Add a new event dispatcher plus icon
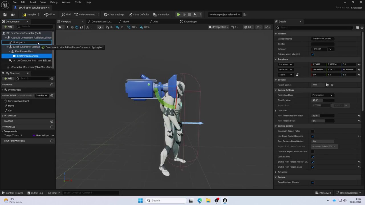The image size is (365, 205). [x=52, y=141]
